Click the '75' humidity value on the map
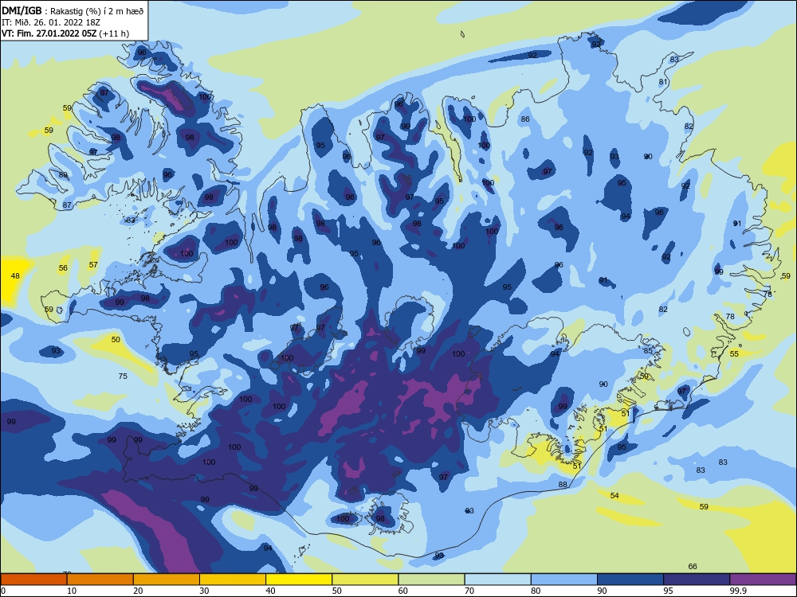 [123, 377]
